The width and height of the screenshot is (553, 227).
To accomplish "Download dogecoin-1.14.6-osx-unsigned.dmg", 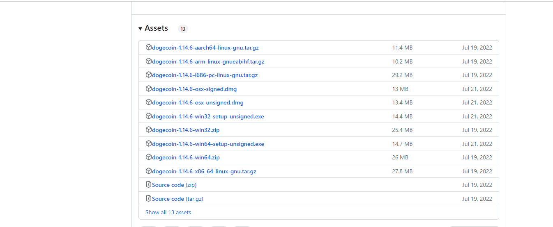I will click(x=198, y=102).
